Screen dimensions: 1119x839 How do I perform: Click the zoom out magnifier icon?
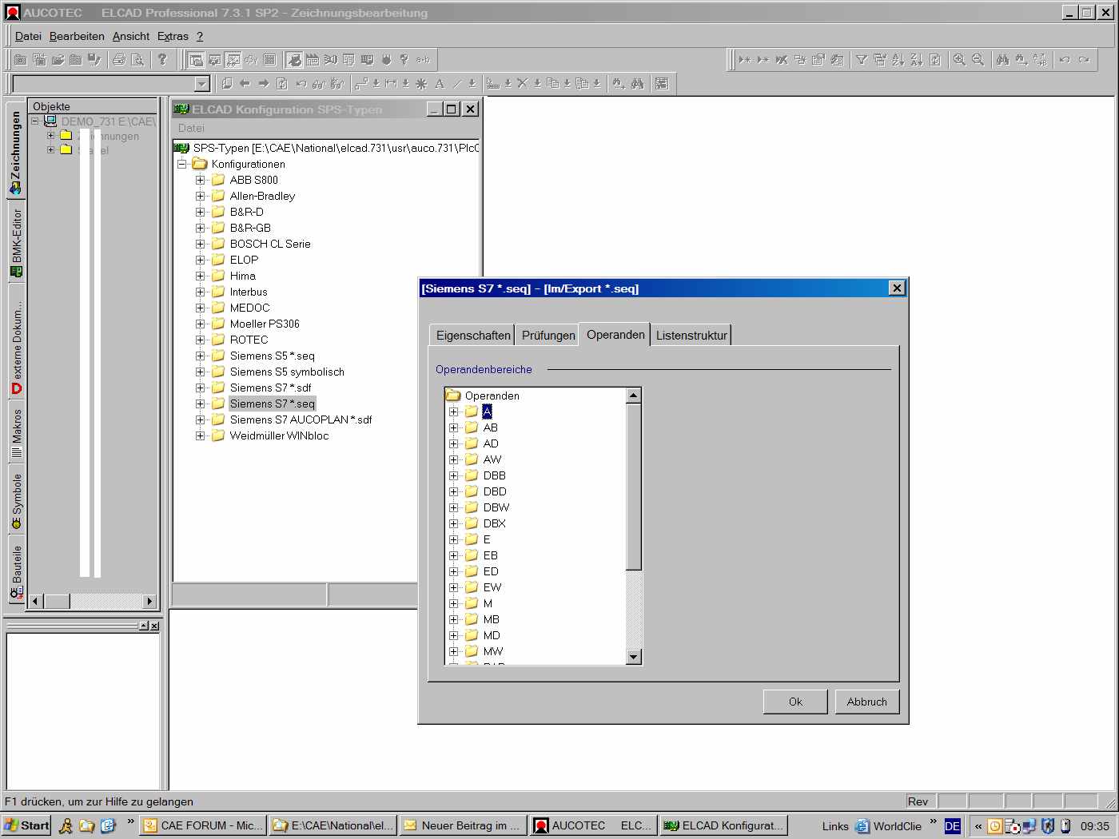click(978, 59)
